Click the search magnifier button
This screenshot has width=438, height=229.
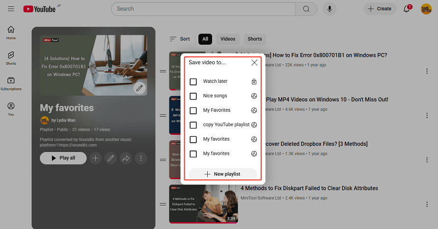(306, 9)
